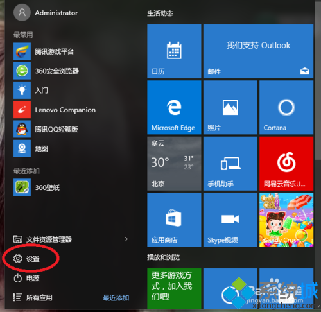321x312 pixels.
Task: Open the 日历 calendar tile
Action: pyautogui.click(x=174, y=51)
